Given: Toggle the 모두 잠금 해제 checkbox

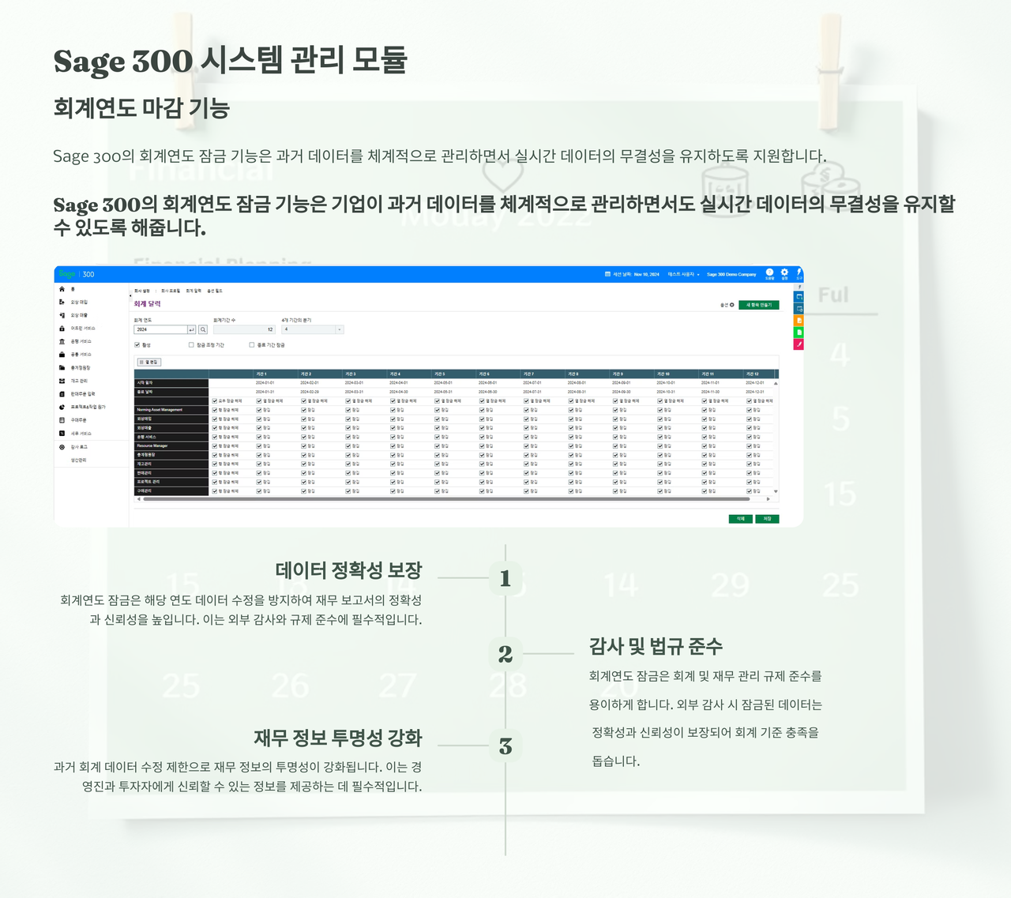Looking at the screenshot, I should coord(214,401).
